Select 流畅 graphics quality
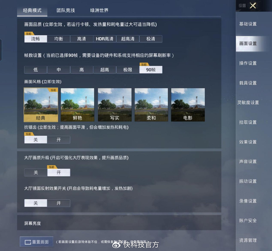Screen dimensions: 272x251 click(x=36, y=39)
